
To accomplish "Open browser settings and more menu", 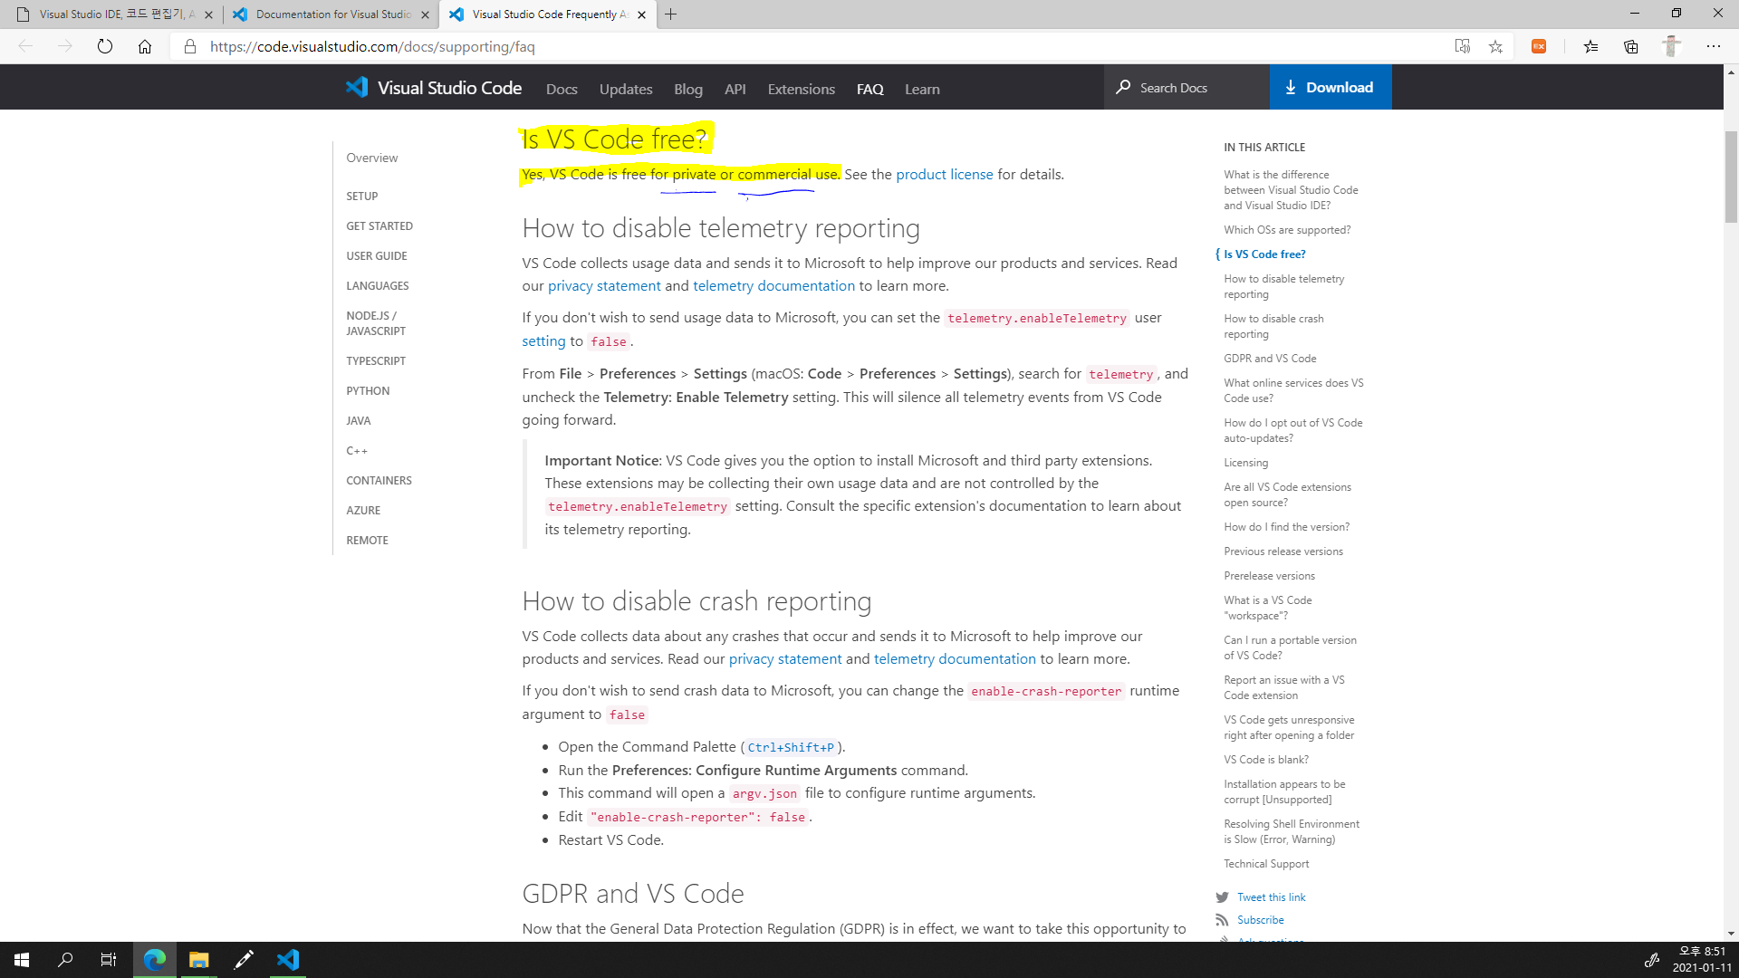I will point(1713,46).
